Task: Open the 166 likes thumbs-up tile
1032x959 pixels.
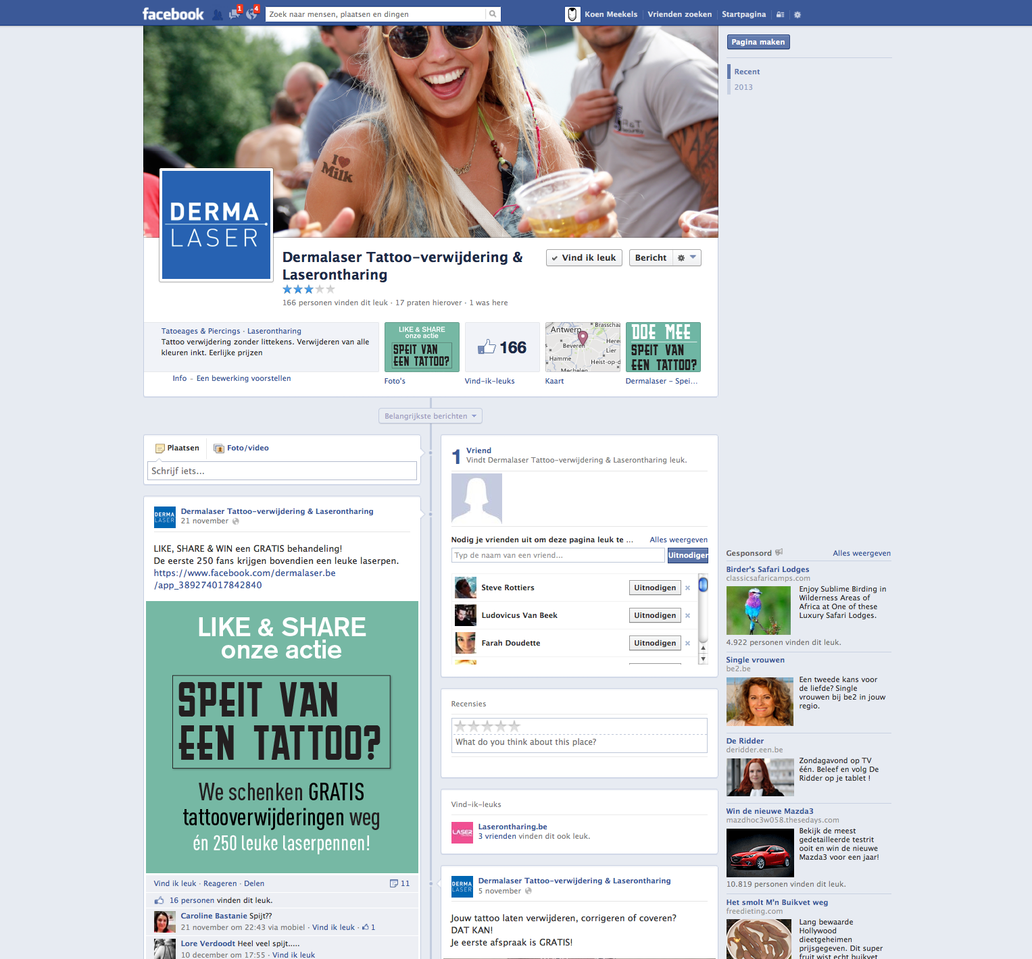Action: pyautogui.click(x=502, y=347)
